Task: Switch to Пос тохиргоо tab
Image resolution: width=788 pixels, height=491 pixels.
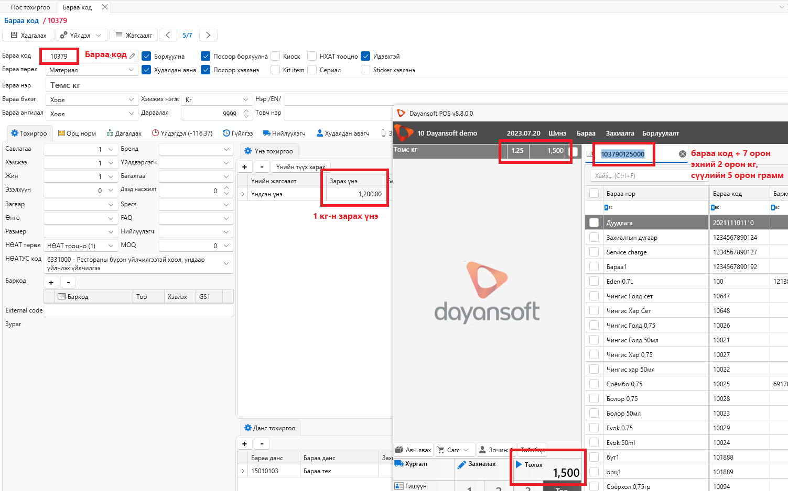Action: click(30, 7)
